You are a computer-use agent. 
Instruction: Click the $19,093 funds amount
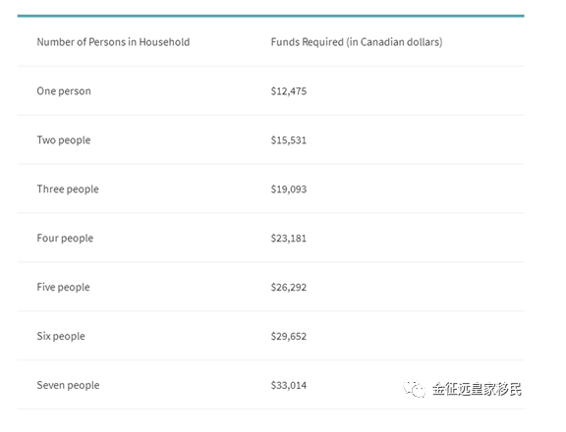point(289,189)
